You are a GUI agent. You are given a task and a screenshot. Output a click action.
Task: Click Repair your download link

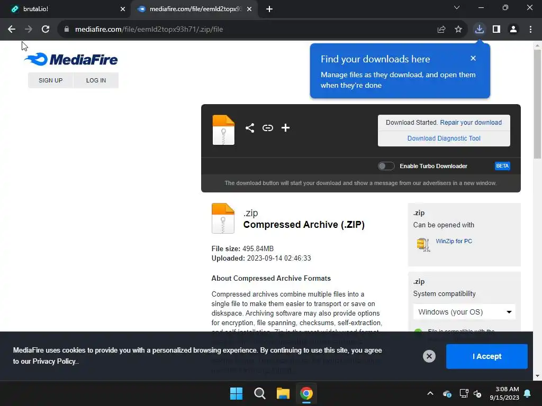click(471, 123)
